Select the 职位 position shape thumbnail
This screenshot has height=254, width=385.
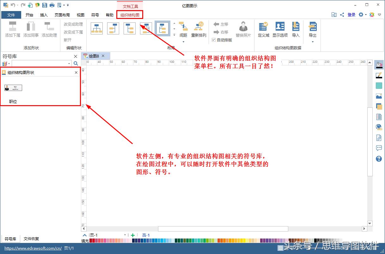(x=13, y=88)
